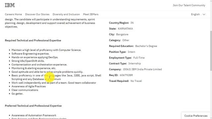The image size is (212, 119).
Task: Click the 'Monitoring & alerting experience' bullet
Action: 34,68
